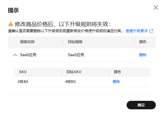This screenshot has height=116, width=164.
Task: Click the SKU column header
Action: click(x=23, y=72)
